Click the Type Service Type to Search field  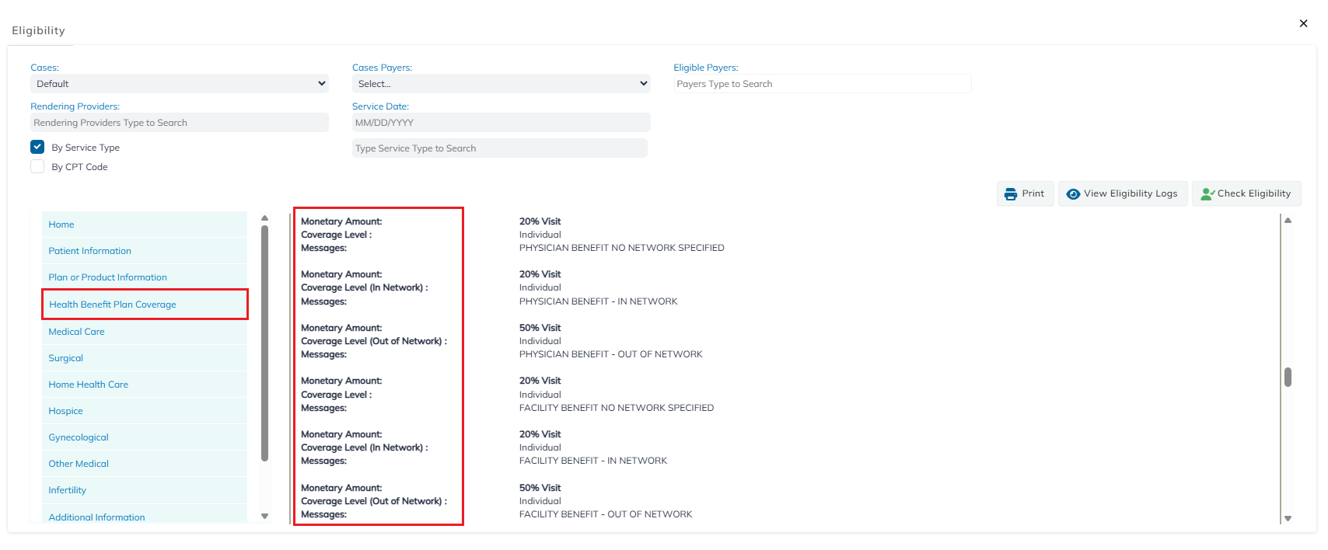point(500,148)
